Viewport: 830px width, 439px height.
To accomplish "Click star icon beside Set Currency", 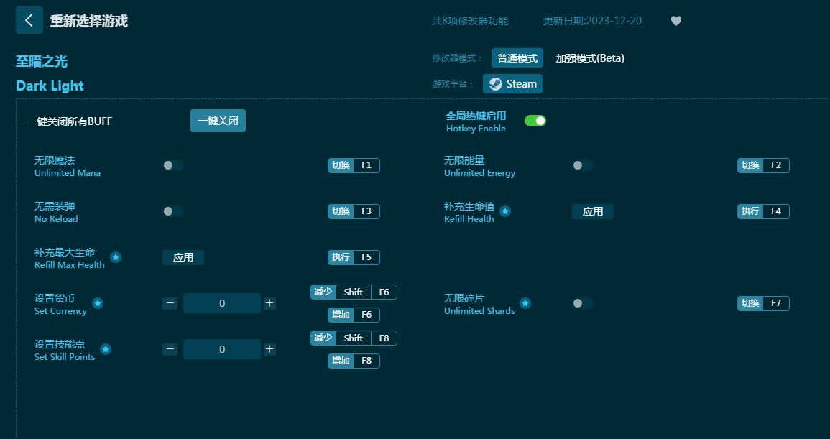I will point(98,303).
